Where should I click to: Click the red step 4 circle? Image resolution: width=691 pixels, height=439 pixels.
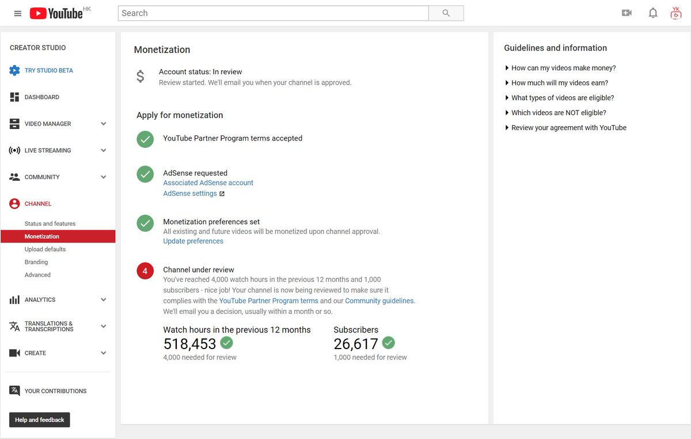145,271
